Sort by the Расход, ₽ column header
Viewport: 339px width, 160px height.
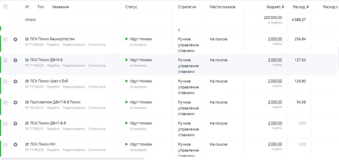click(x=301, y=7)
